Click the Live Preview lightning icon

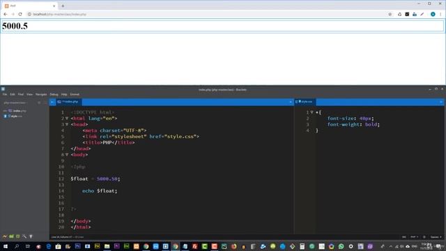[x=5, y=236]
